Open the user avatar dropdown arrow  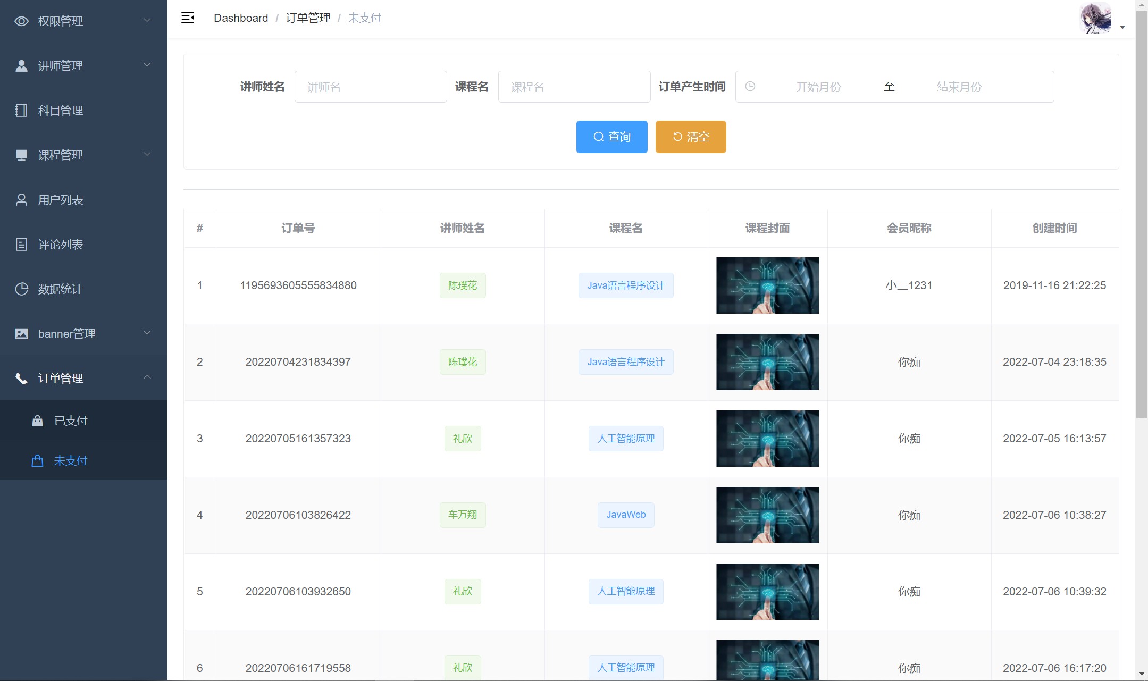point(1122,27)
